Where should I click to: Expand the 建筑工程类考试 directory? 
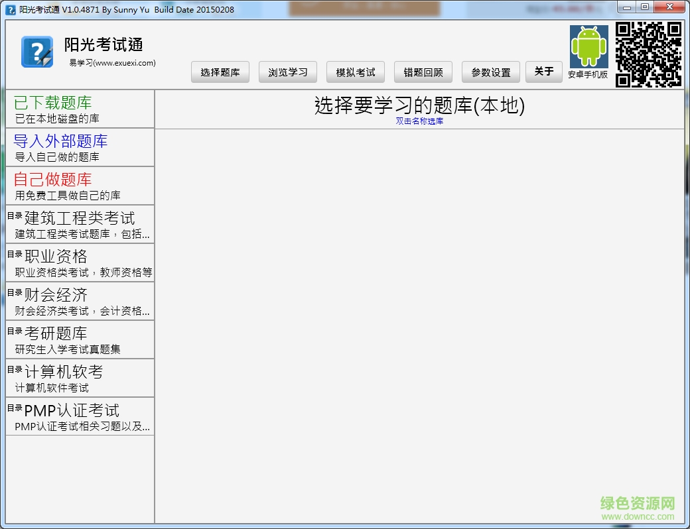pyautogui.click(x=77, y=224)
